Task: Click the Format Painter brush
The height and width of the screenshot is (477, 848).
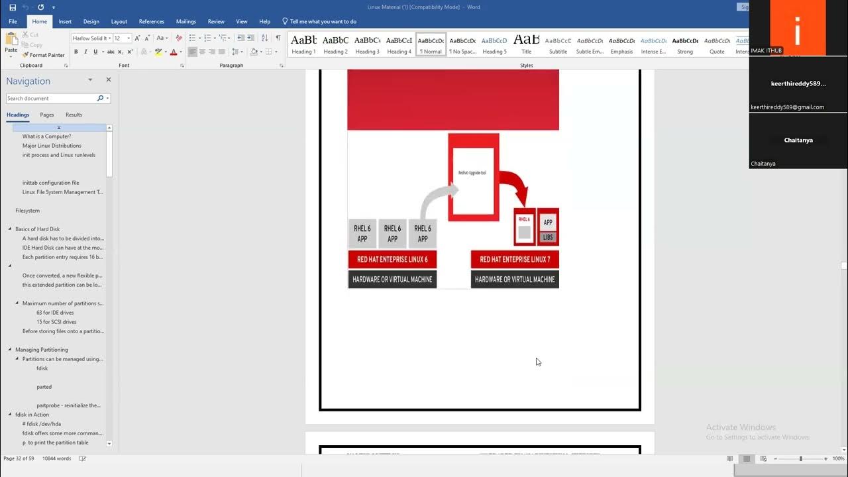Action: click(44, 55)
